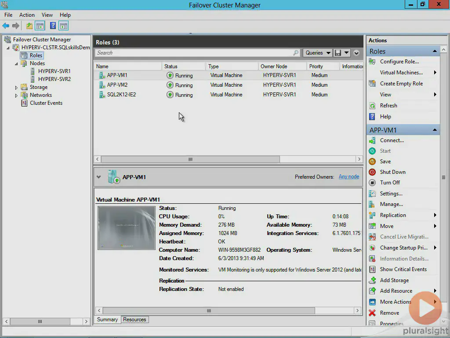Click the Back arrow toolbar icon
The width and height of the screenshot is (450, 338).
tap(6, 26)
